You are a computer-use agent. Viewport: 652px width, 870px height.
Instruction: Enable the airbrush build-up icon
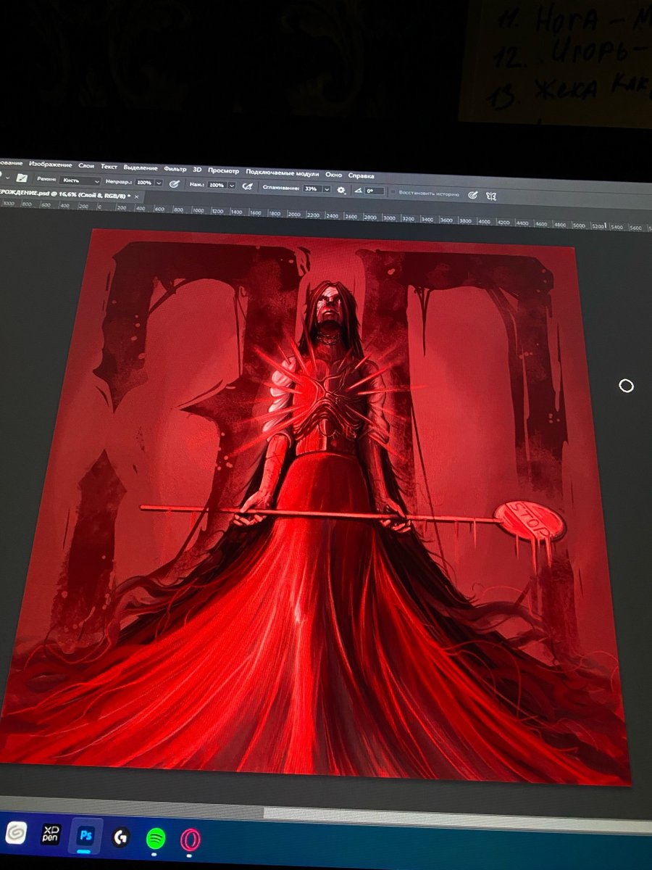tap(247, 186)
